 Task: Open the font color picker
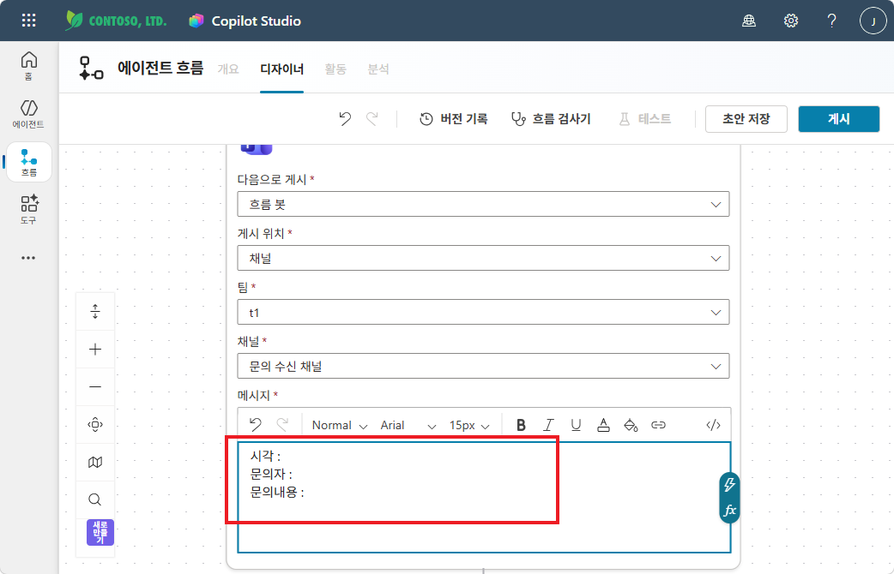603,425
